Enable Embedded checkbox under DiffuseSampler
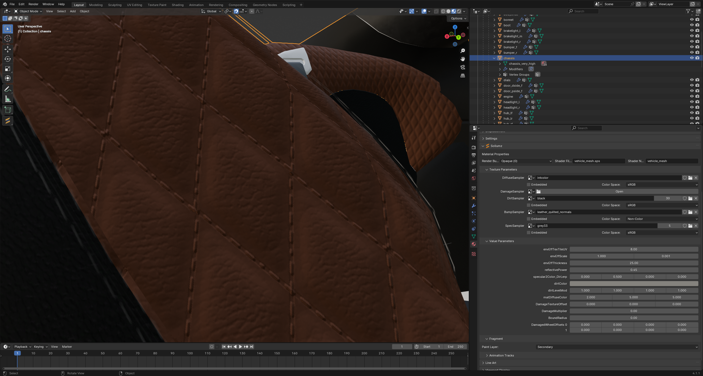The height and width of the screenshot is (376, 703). pyautogui.click(x=529, y=185)
